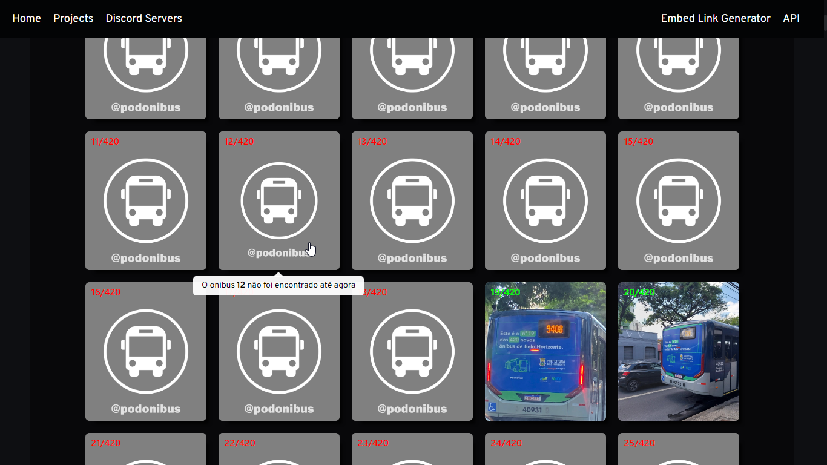Open the Projects navigation link
827x465 pixels.
tap(73, 18)
